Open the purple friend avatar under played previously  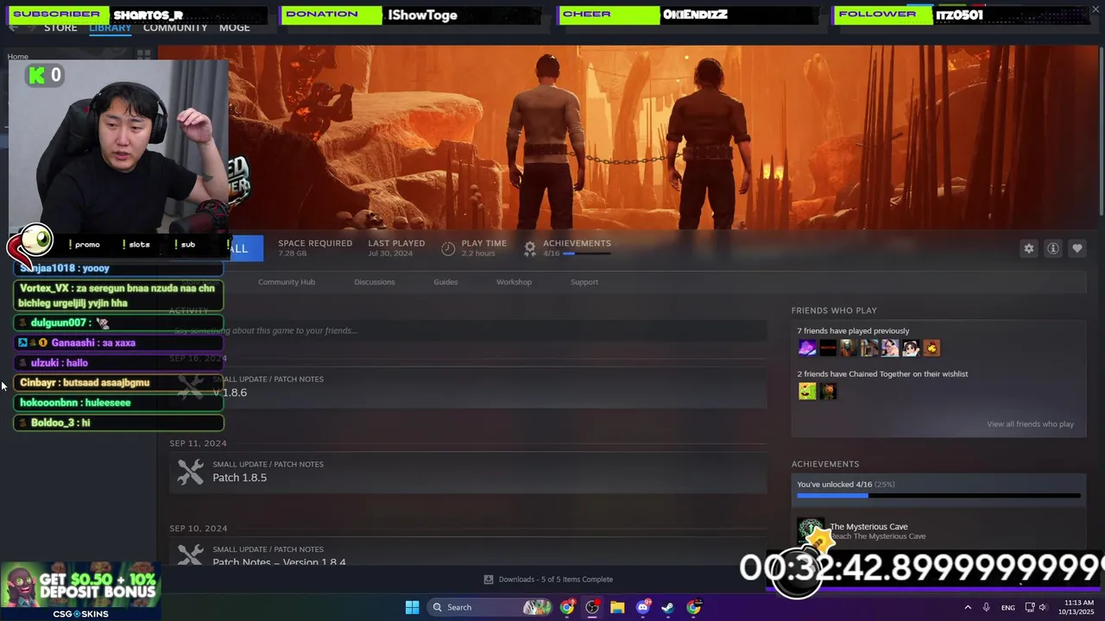[807, 348]
